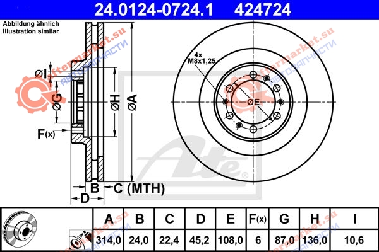Screen dimensions: 379x252
Task: Click the brake disc thumbnail image
Action: (20, 229)
